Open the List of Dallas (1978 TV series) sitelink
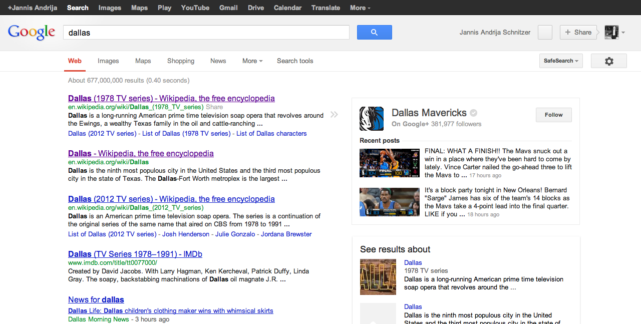641x324 pixels. 186,133
